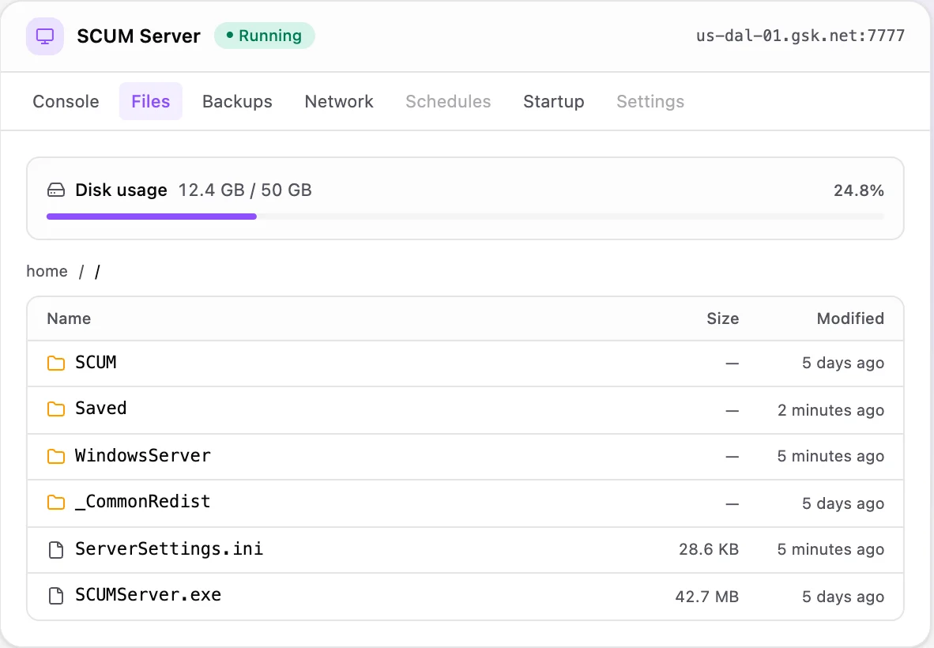Open the WindowsServer folder name
Image resolution: width=934 pixels, height=648 pixels.
coord(143,456)
